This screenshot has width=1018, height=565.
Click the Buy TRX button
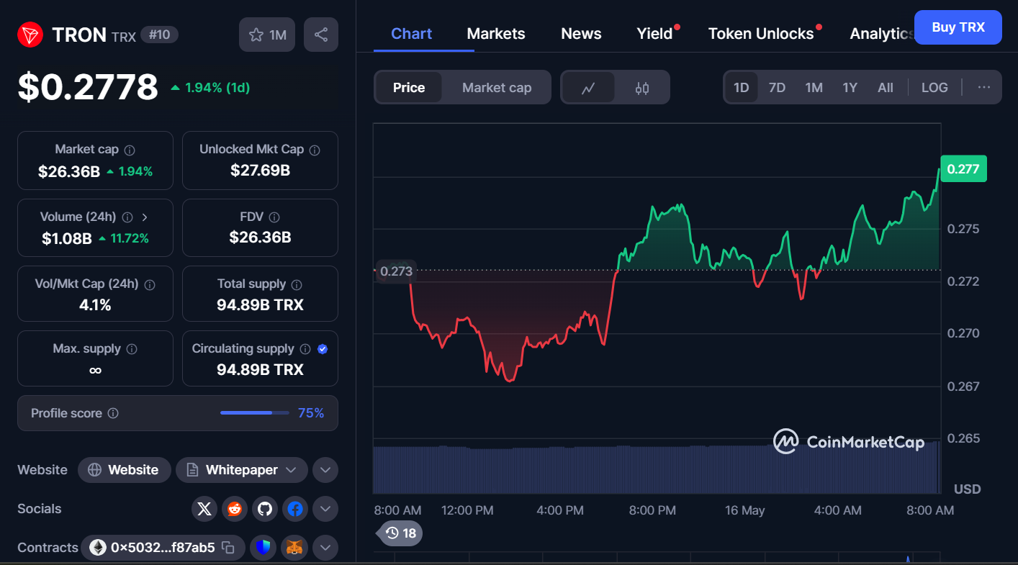[958, 27]
